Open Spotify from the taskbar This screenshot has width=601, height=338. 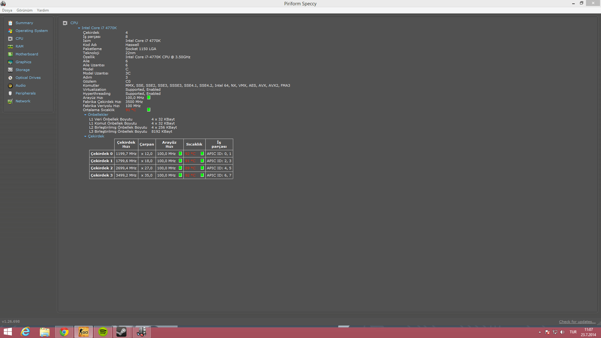[103, 332]
